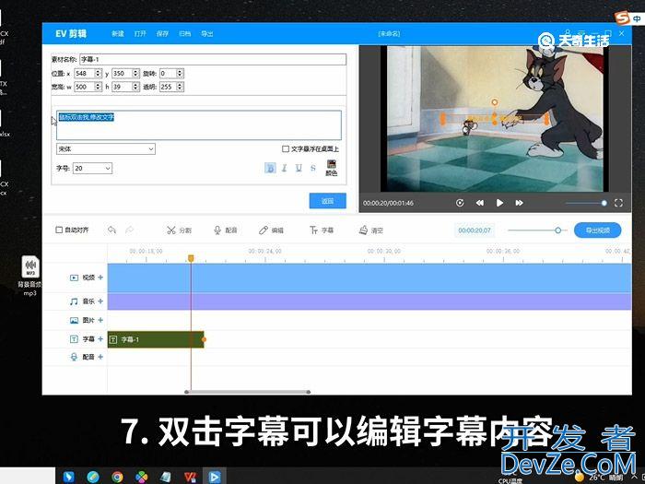Viewport: 645px width, 484px height.
Task: Click the Sogou input method icon
Action: click(x=622, y=18)
